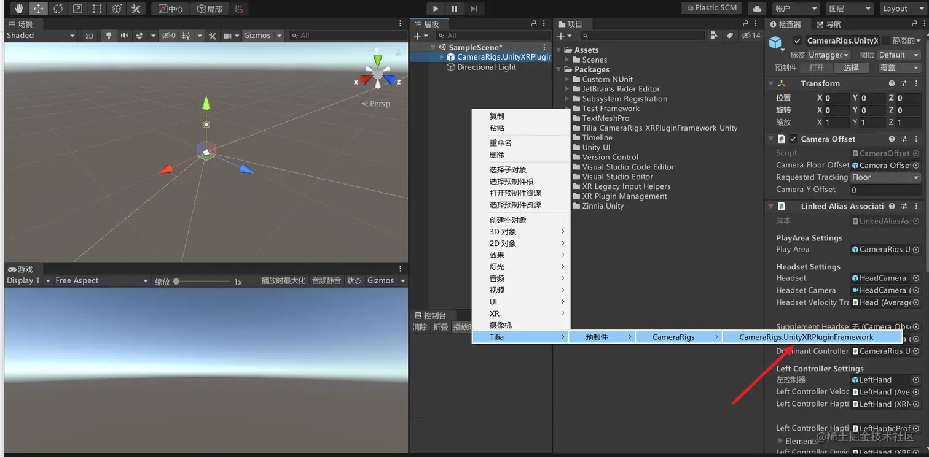Open the Shaded draw mode dropdown
Viewport: 929px width, 457px height.
(x=41, y=36)
